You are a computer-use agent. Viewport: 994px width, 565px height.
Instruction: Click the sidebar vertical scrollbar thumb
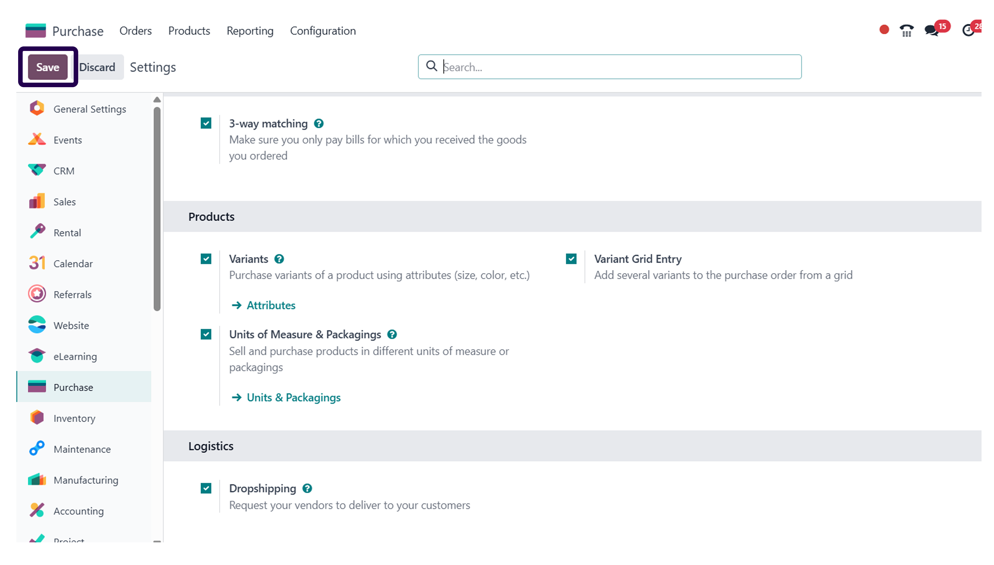(x=157, y=209)
